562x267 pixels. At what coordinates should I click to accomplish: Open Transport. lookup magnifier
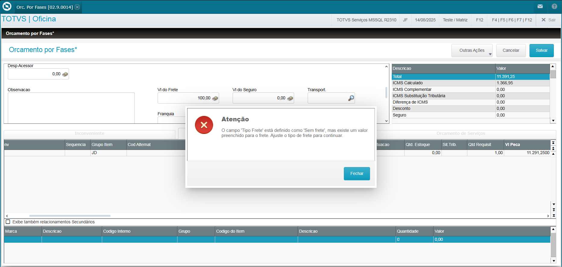tap(351, 98)
